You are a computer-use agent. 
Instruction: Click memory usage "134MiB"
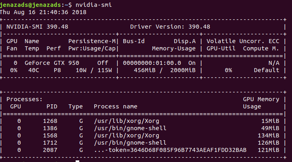(x=269, y=135)
